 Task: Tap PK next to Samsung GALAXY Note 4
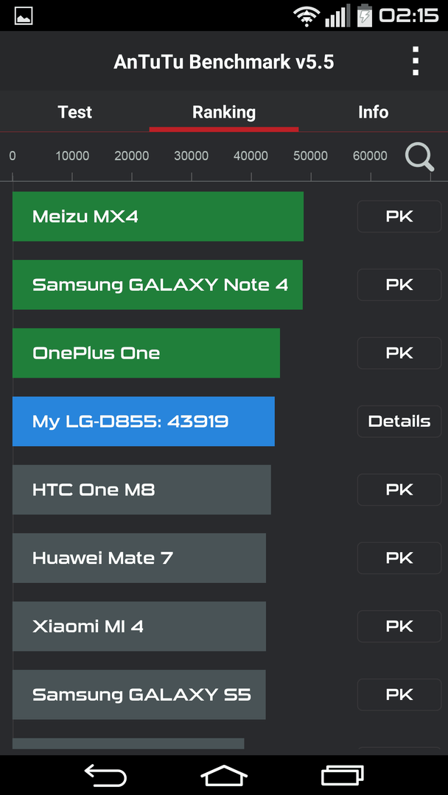click(399, 285)
